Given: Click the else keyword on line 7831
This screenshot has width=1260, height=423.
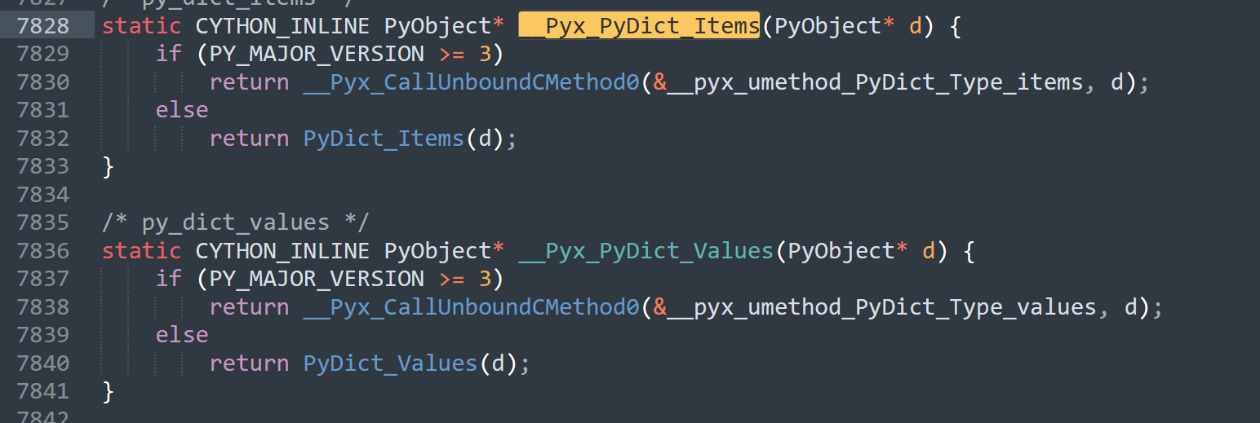Looking at the screenshot, I should (x=182, y=110).
